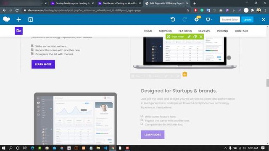Show hidden system tray icons
The height and width of the screenshot is (151, 269).
coord(225,148)
